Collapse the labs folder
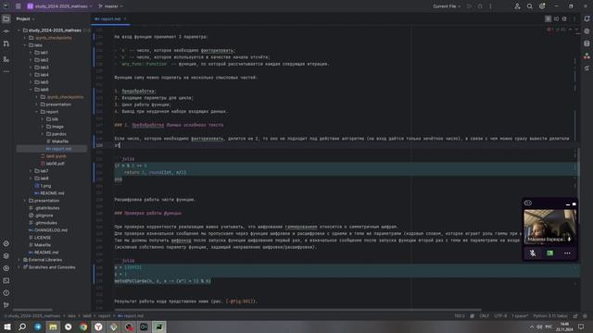This screenshot has width=593, height=333. click(x=25, y=45)
